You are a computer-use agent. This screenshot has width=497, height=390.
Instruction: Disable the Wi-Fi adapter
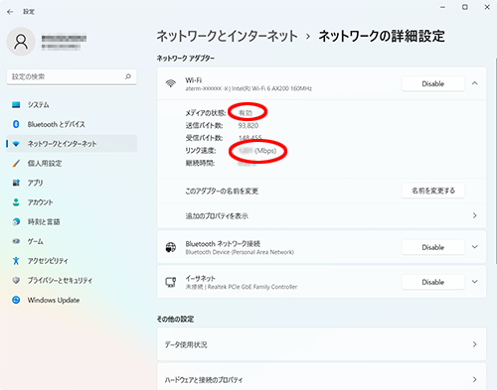point(432,83)
